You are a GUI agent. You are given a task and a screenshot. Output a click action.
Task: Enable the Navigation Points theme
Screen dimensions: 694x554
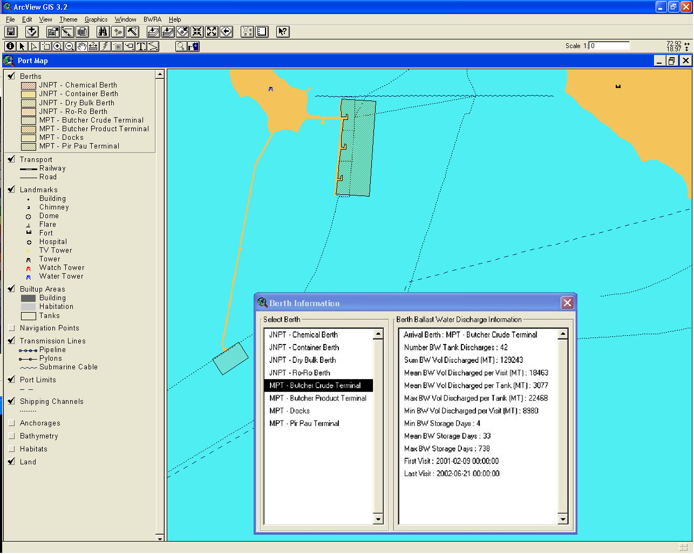click(11, 328)
